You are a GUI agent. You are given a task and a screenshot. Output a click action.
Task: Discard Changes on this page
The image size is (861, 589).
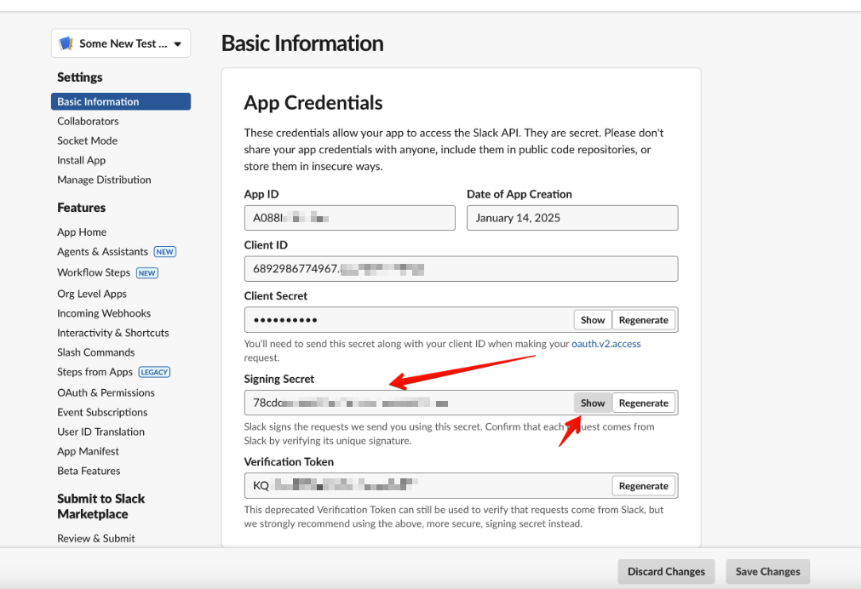666,572
